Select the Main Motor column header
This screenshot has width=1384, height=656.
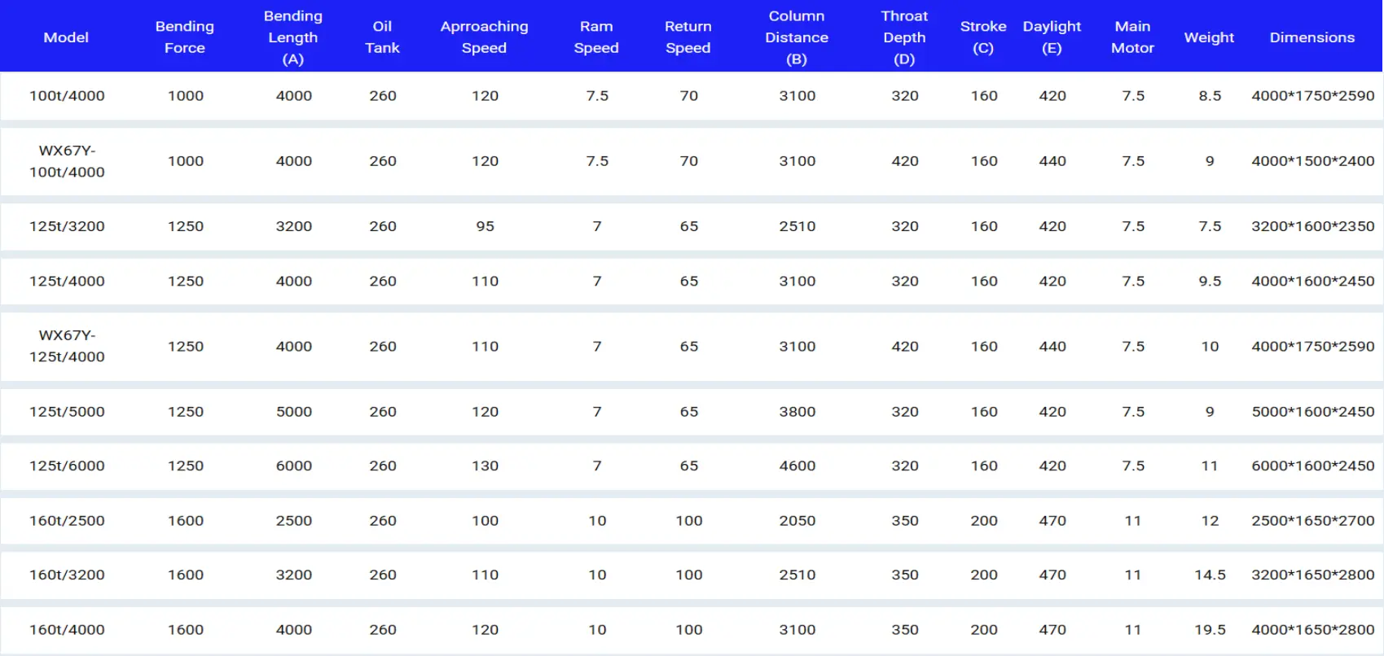click(x=1132, y=37)
